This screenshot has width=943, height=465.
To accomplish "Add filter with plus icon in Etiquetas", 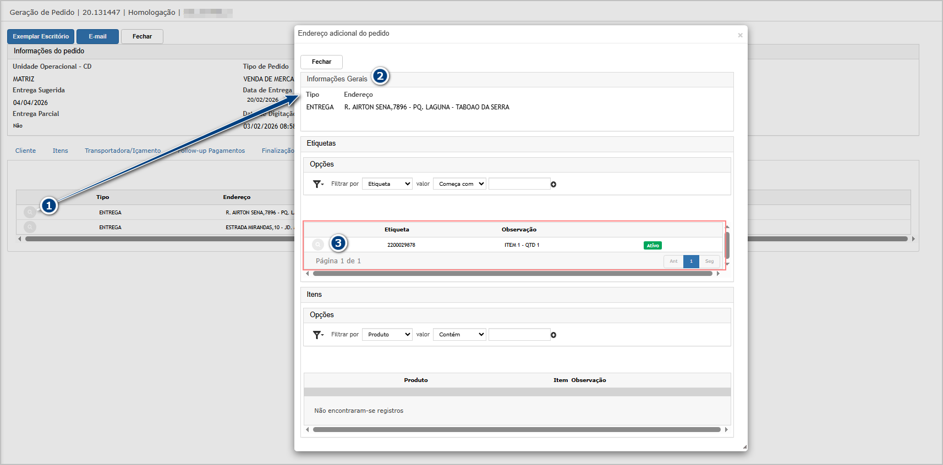I will (x=553, y=185).
